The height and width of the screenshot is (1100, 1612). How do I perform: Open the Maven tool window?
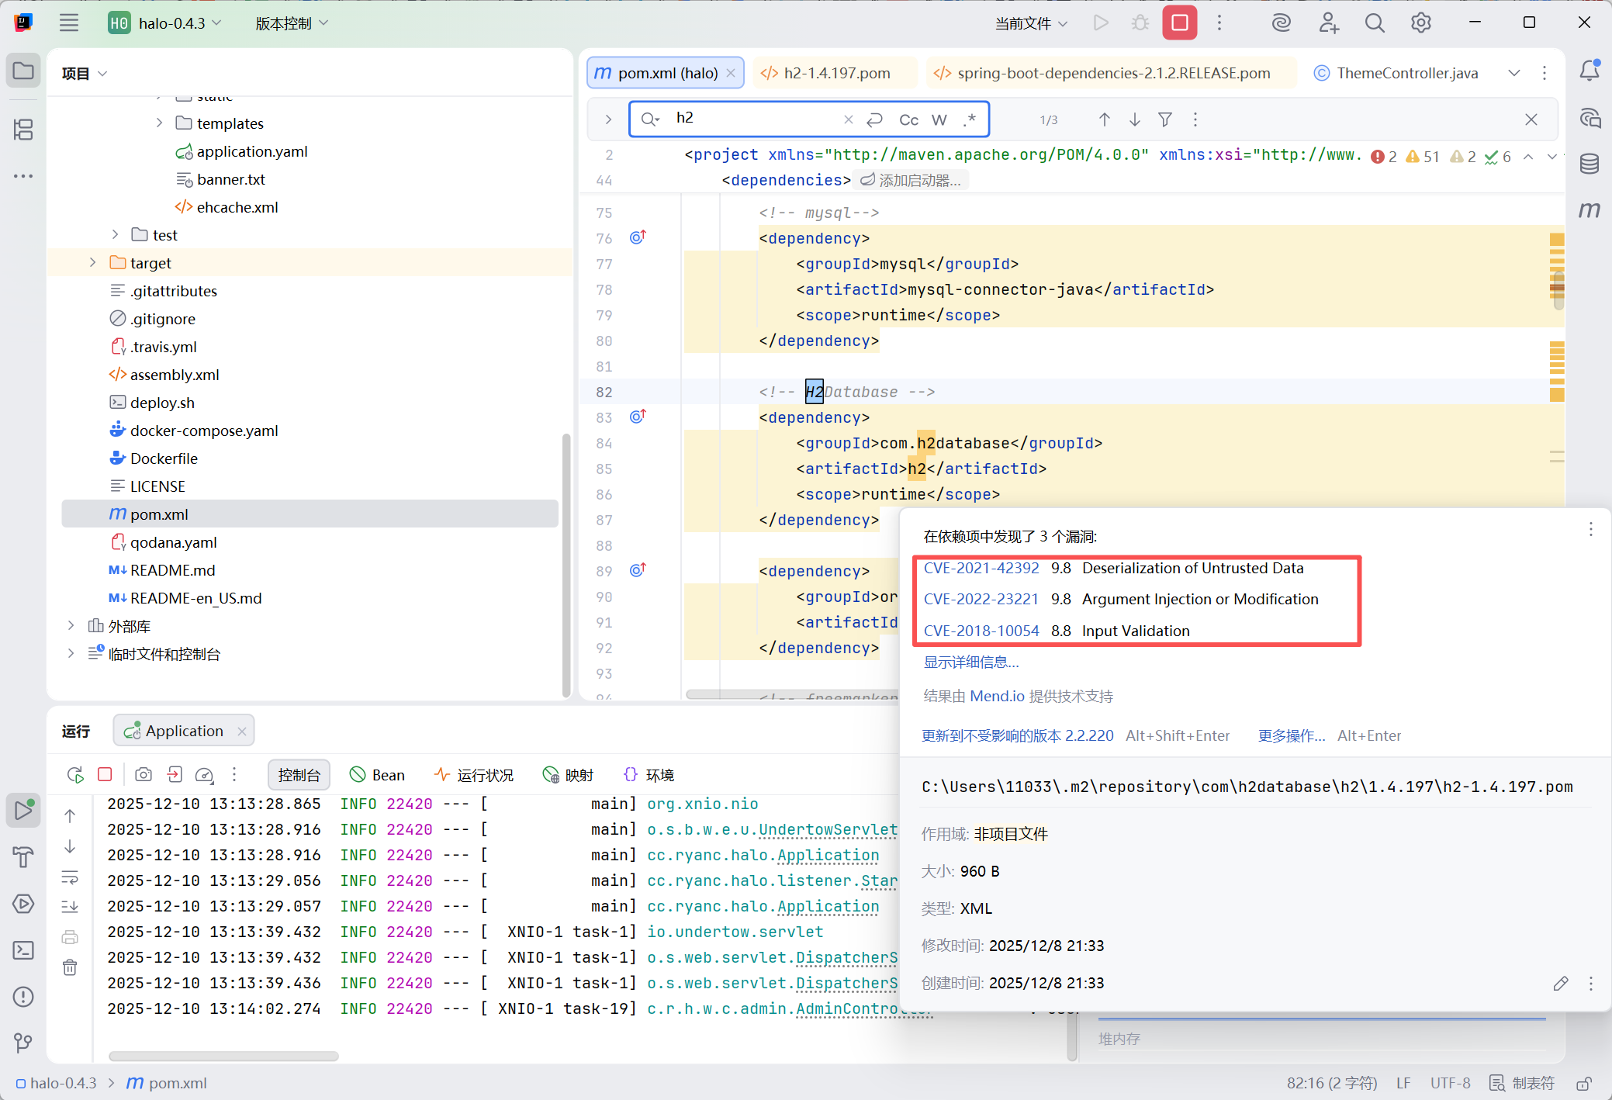(x=1590, y=210)
